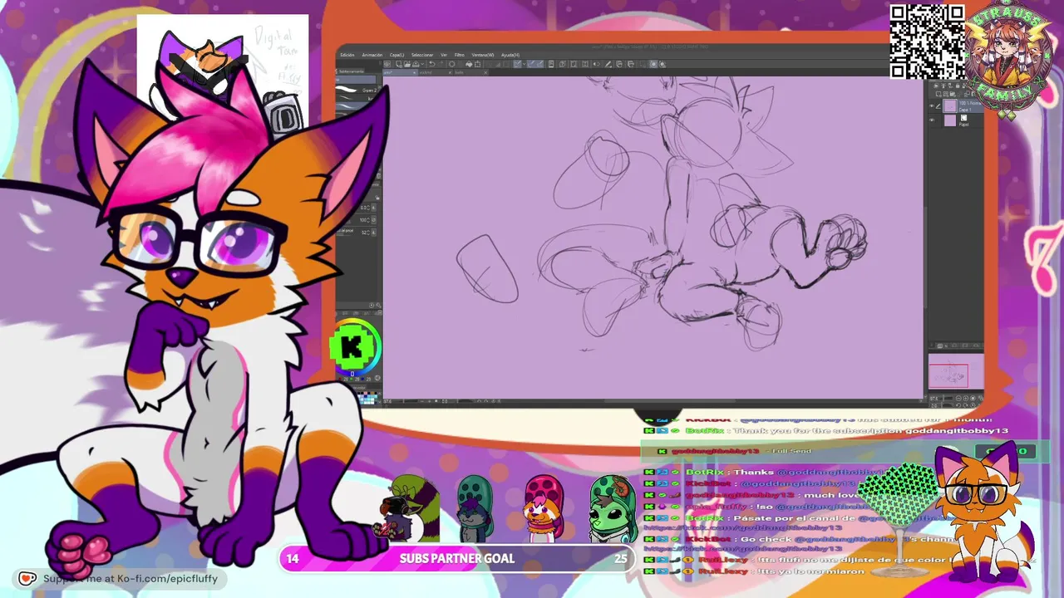The image size is (1064, 598).
Task: Click the New canvas icon in the command bar
Action: [400, 64]
